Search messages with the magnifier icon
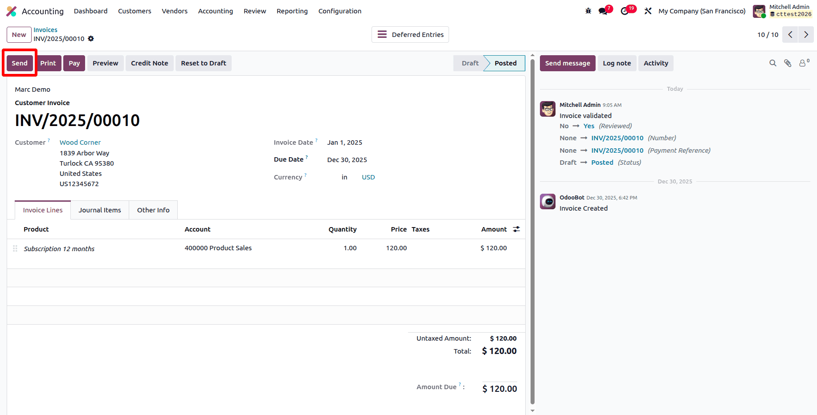Image resolution: width=817 pixels, height=415 pixels. coord(772,63)
